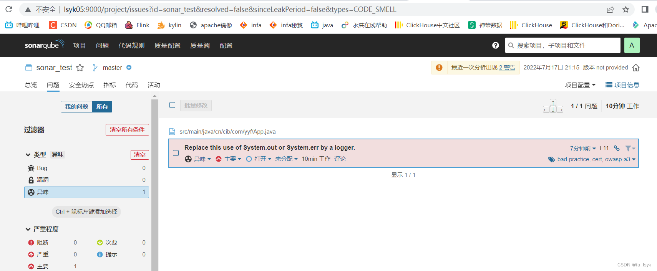Collapse the 类型 filter section
Viewport: 657px width, 271px height.
pyautogui.click(x=35, y=155)
